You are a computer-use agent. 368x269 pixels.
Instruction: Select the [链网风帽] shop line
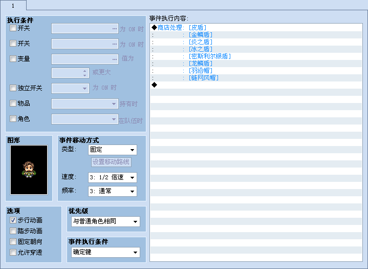coord(256,78)
